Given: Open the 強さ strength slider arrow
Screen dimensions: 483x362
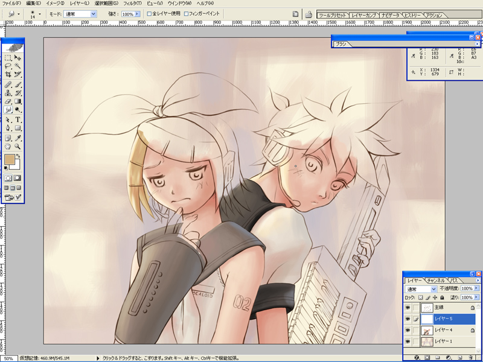Looking at the screenshot, I should 138,14.
